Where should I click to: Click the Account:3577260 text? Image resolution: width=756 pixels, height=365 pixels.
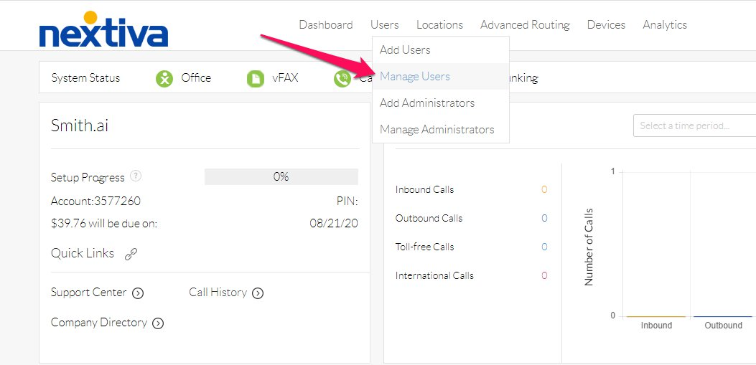point(95,201)
